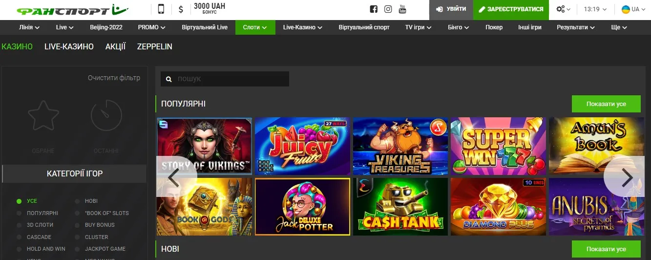Select the "BOOK OF" SLOTS category
This screenshot has width=651, height=260.
point(102,213)
